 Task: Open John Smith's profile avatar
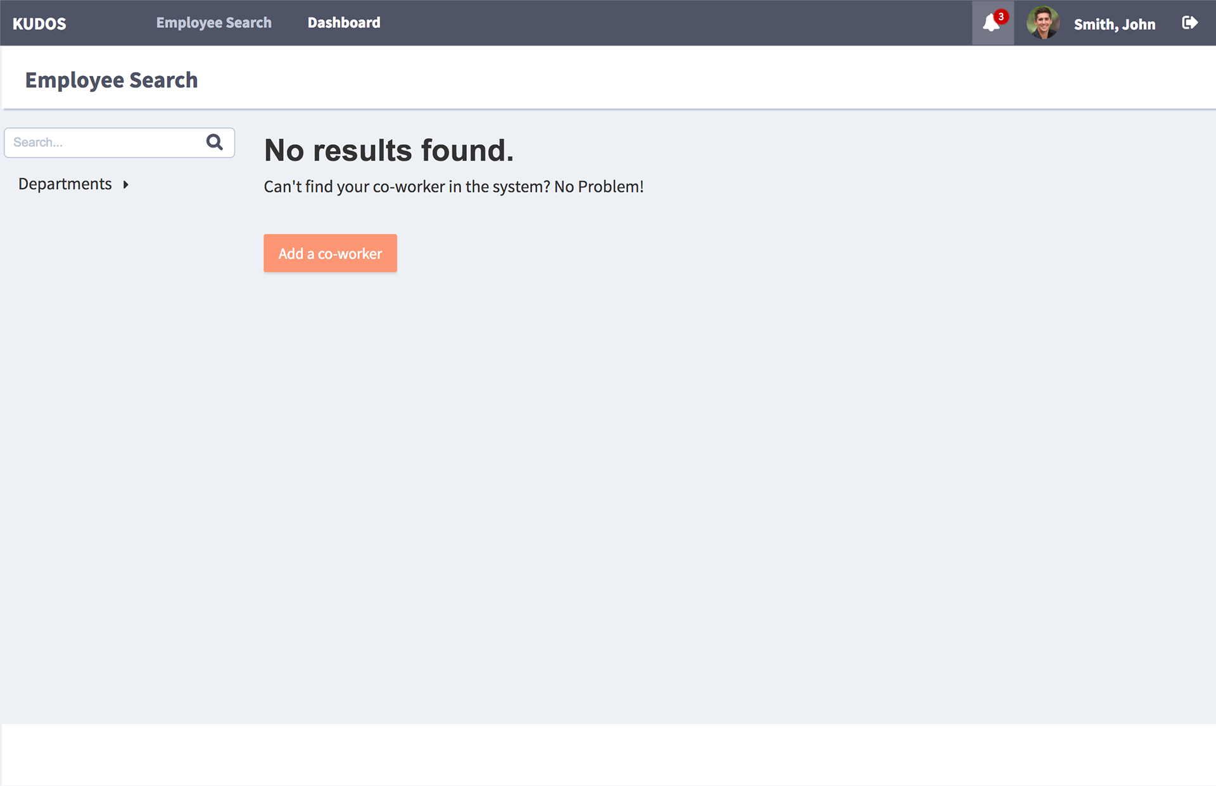click(x=1042, y=23)
